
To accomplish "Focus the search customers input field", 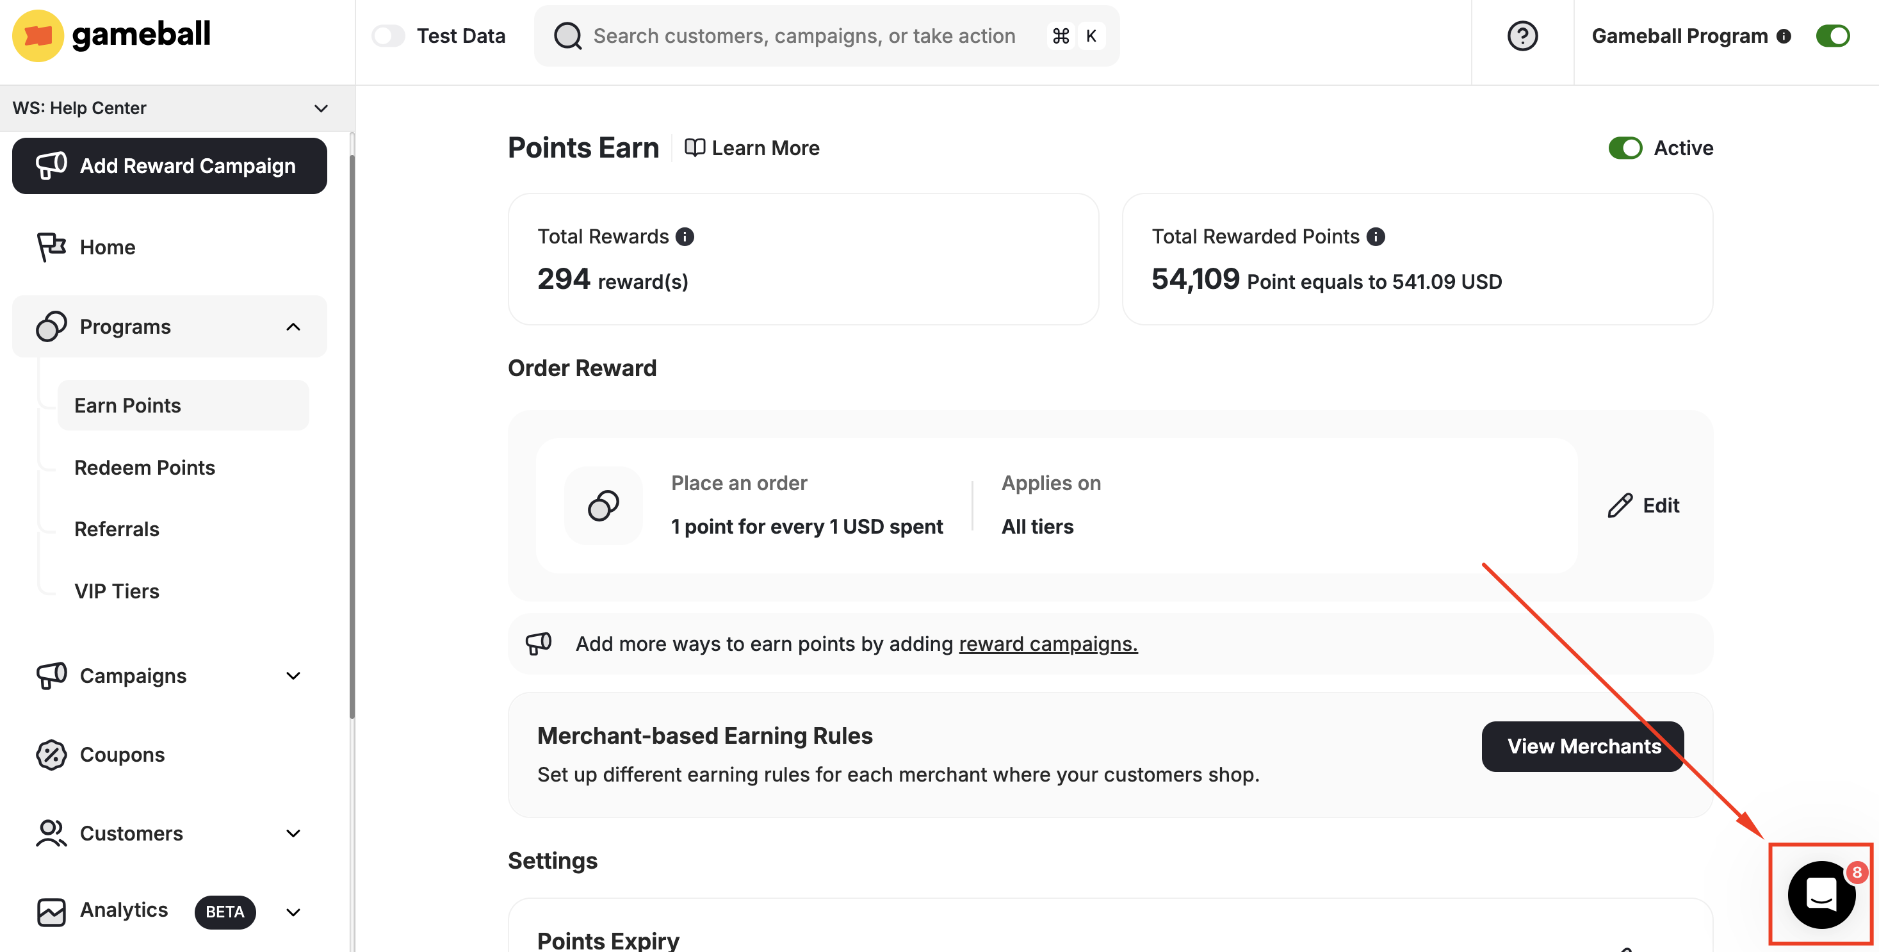I will pos(804,36).
